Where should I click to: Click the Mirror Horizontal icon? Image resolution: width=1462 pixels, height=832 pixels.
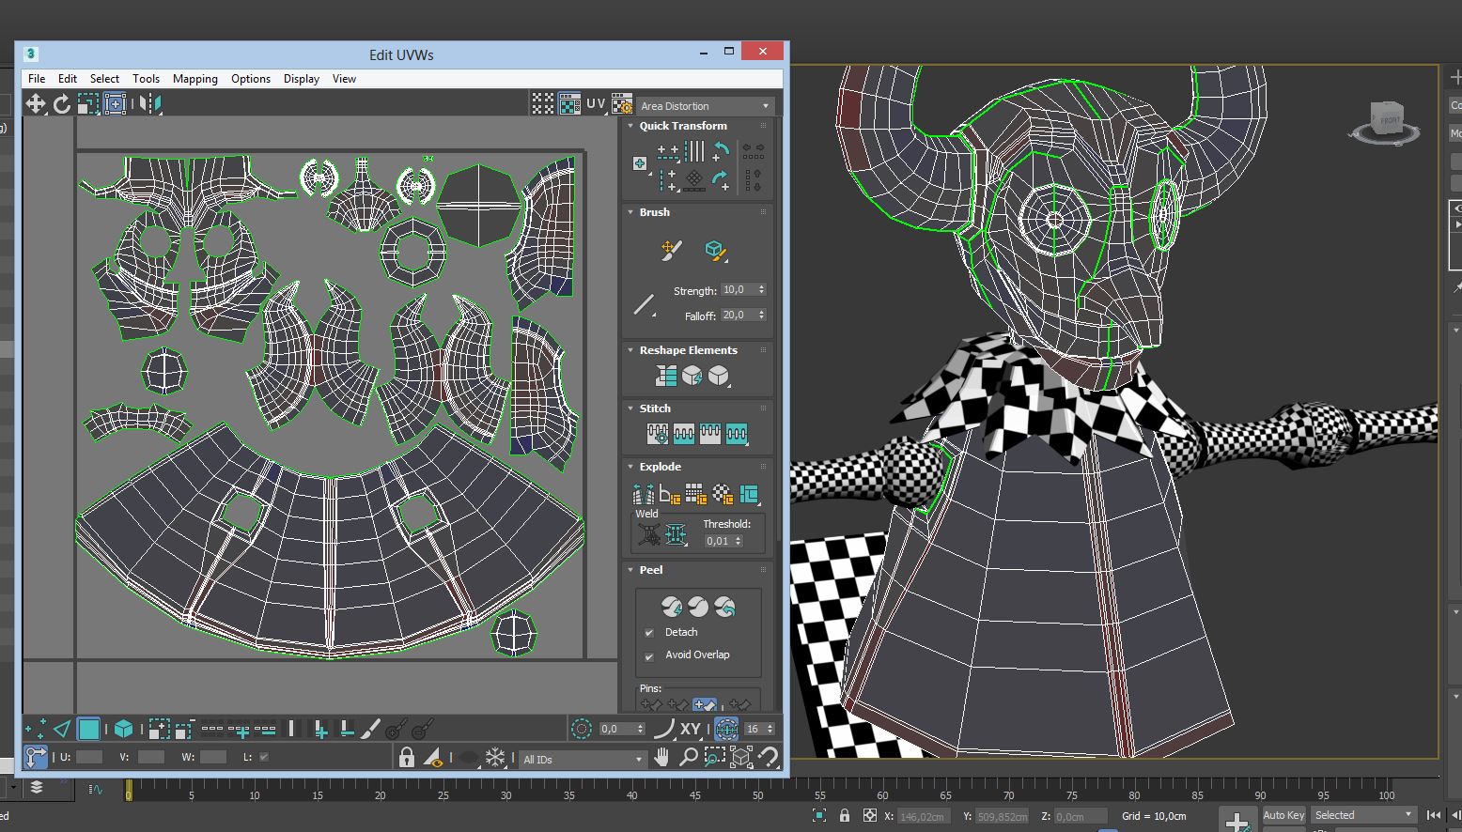click(x=149, y=104)
